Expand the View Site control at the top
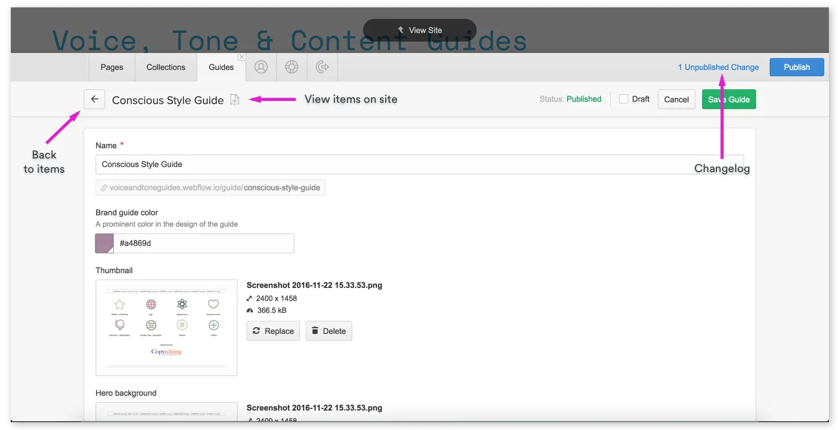Viewport: 838px width, 430px height. [420, 30]
